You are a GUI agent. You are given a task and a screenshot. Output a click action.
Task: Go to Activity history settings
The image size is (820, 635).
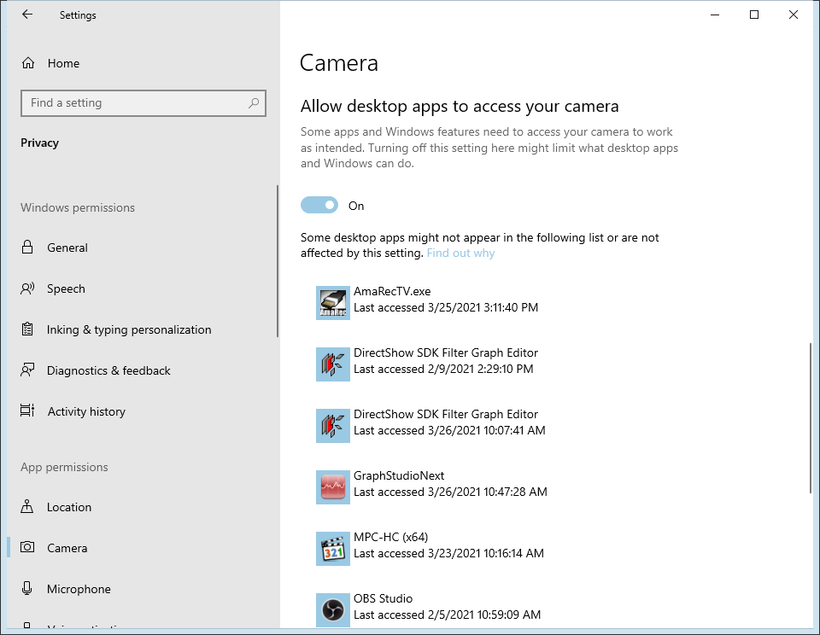(x=86, y=411)
